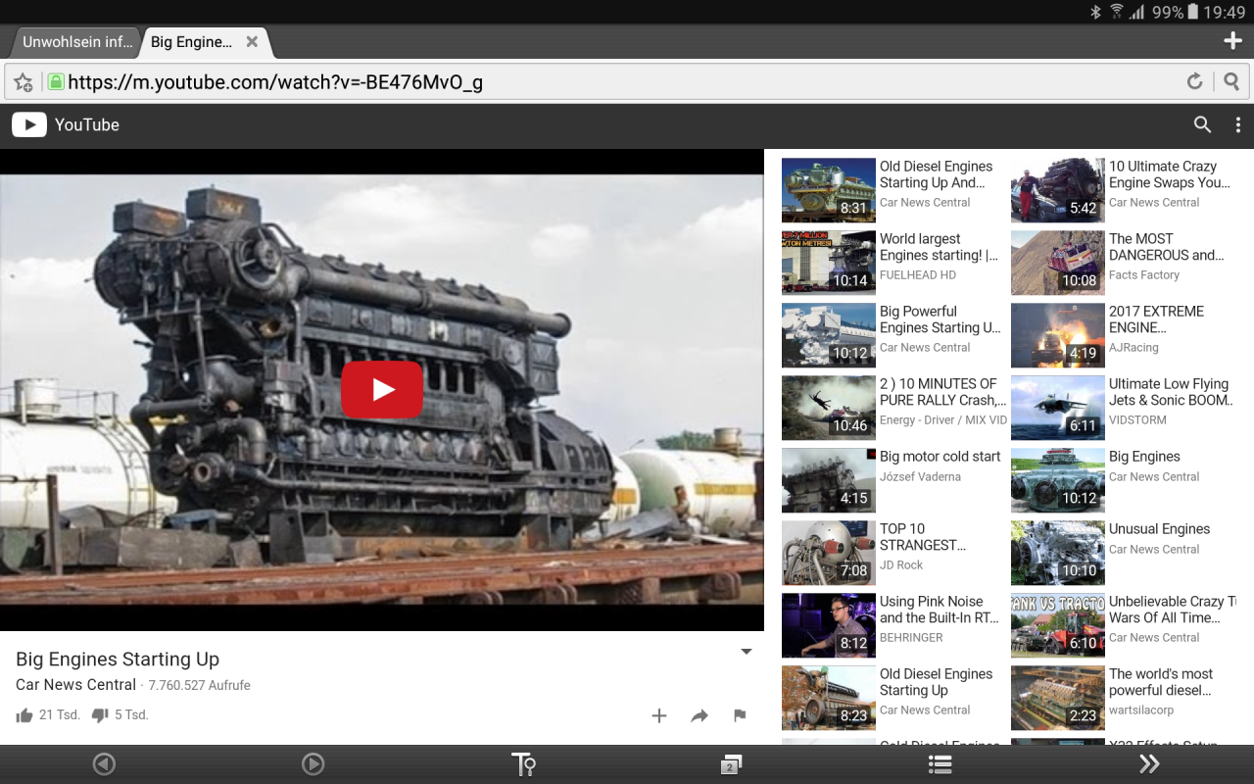Image resolution: width=1254 pixels, height=784 pixels.
Task: Close the Big Engine tab
Action: pos(252,42)
